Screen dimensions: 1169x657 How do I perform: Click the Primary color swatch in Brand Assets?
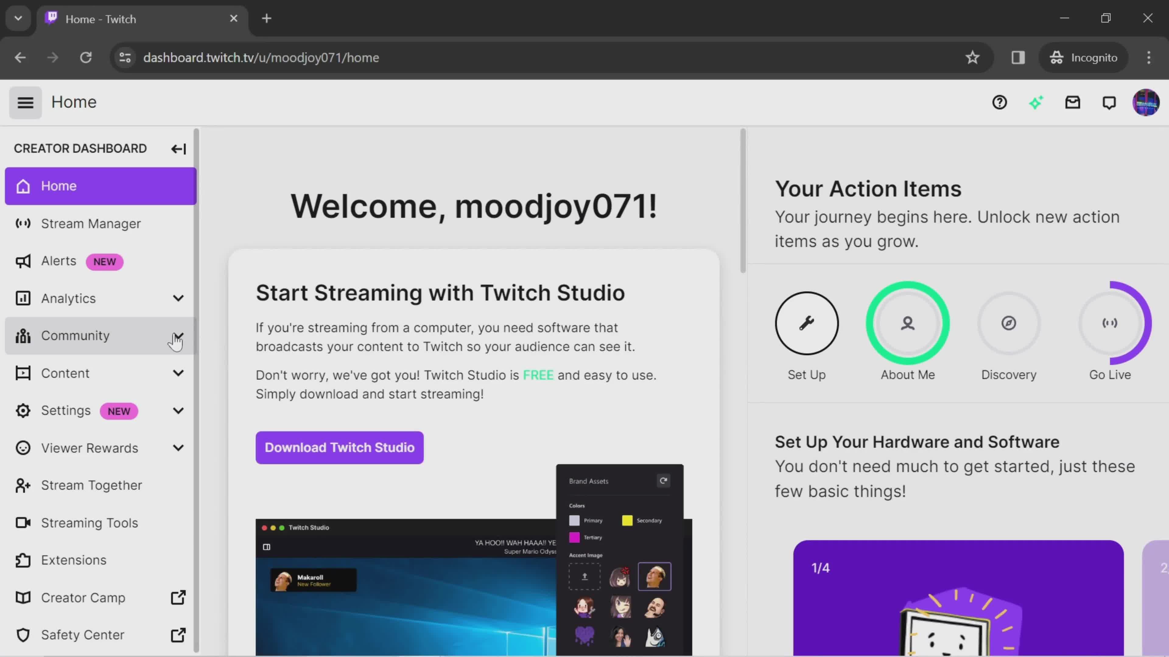[x=574, y=520]
